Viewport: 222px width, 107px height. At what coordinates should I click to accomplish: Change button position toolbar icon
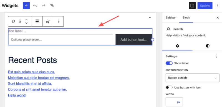pos(48,21)
